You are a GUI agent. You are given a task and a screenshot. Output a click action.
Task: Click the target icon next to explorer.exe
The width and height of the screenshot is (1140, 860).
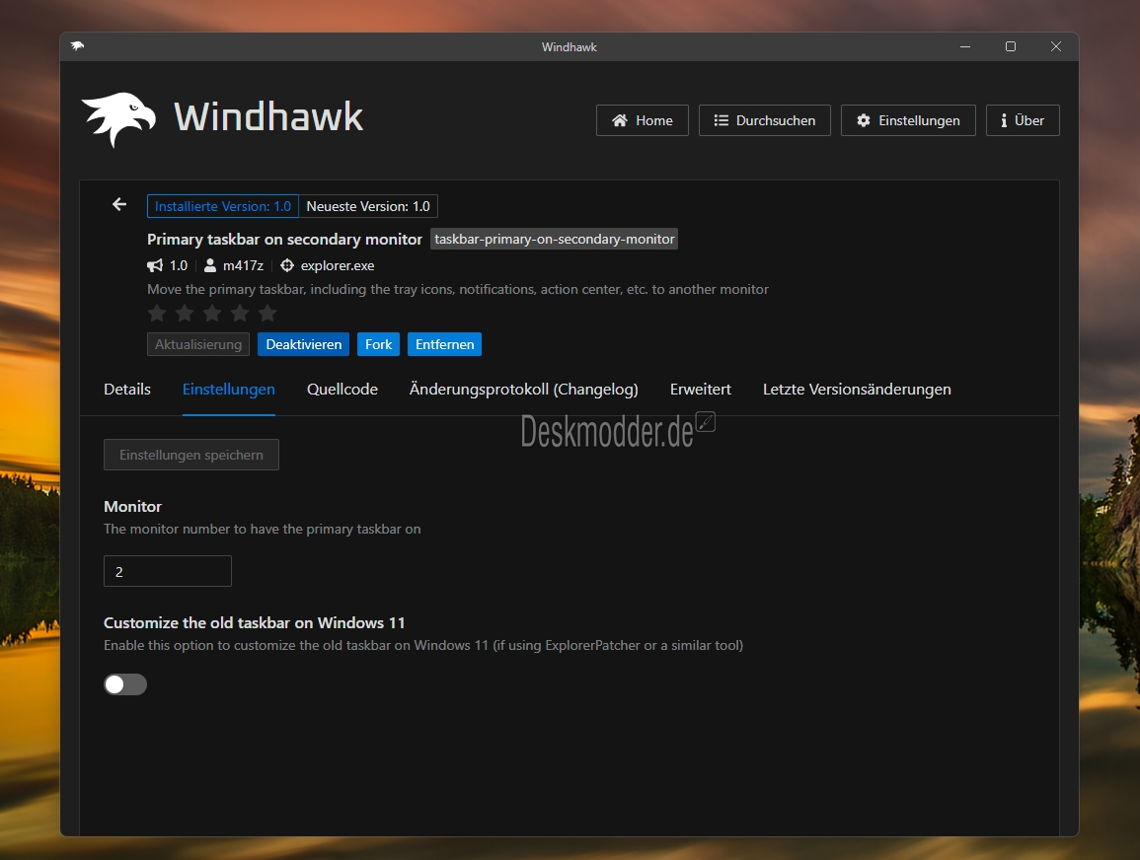point(286,265)
